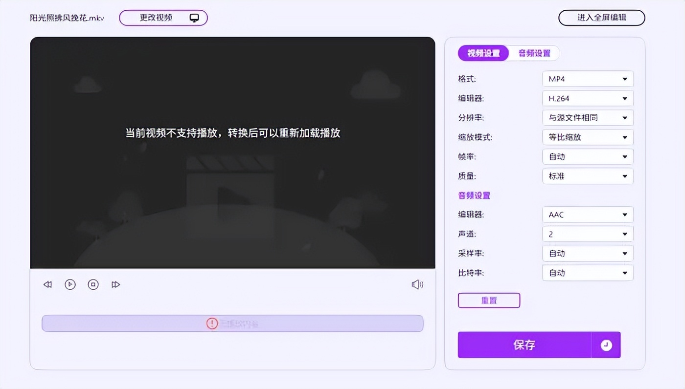This screenshot has height=389, width=685.
Task: Select the 视频设置 tab
Action: [483, 53]
